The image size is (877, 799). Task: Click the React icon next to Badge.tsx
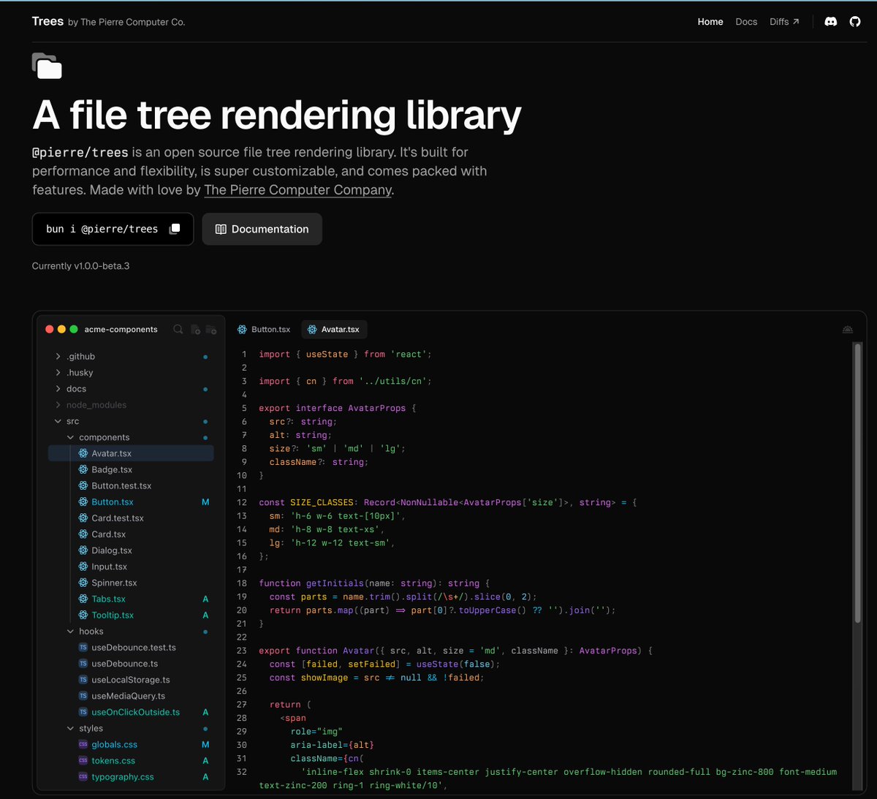click(x=83, y=469)
